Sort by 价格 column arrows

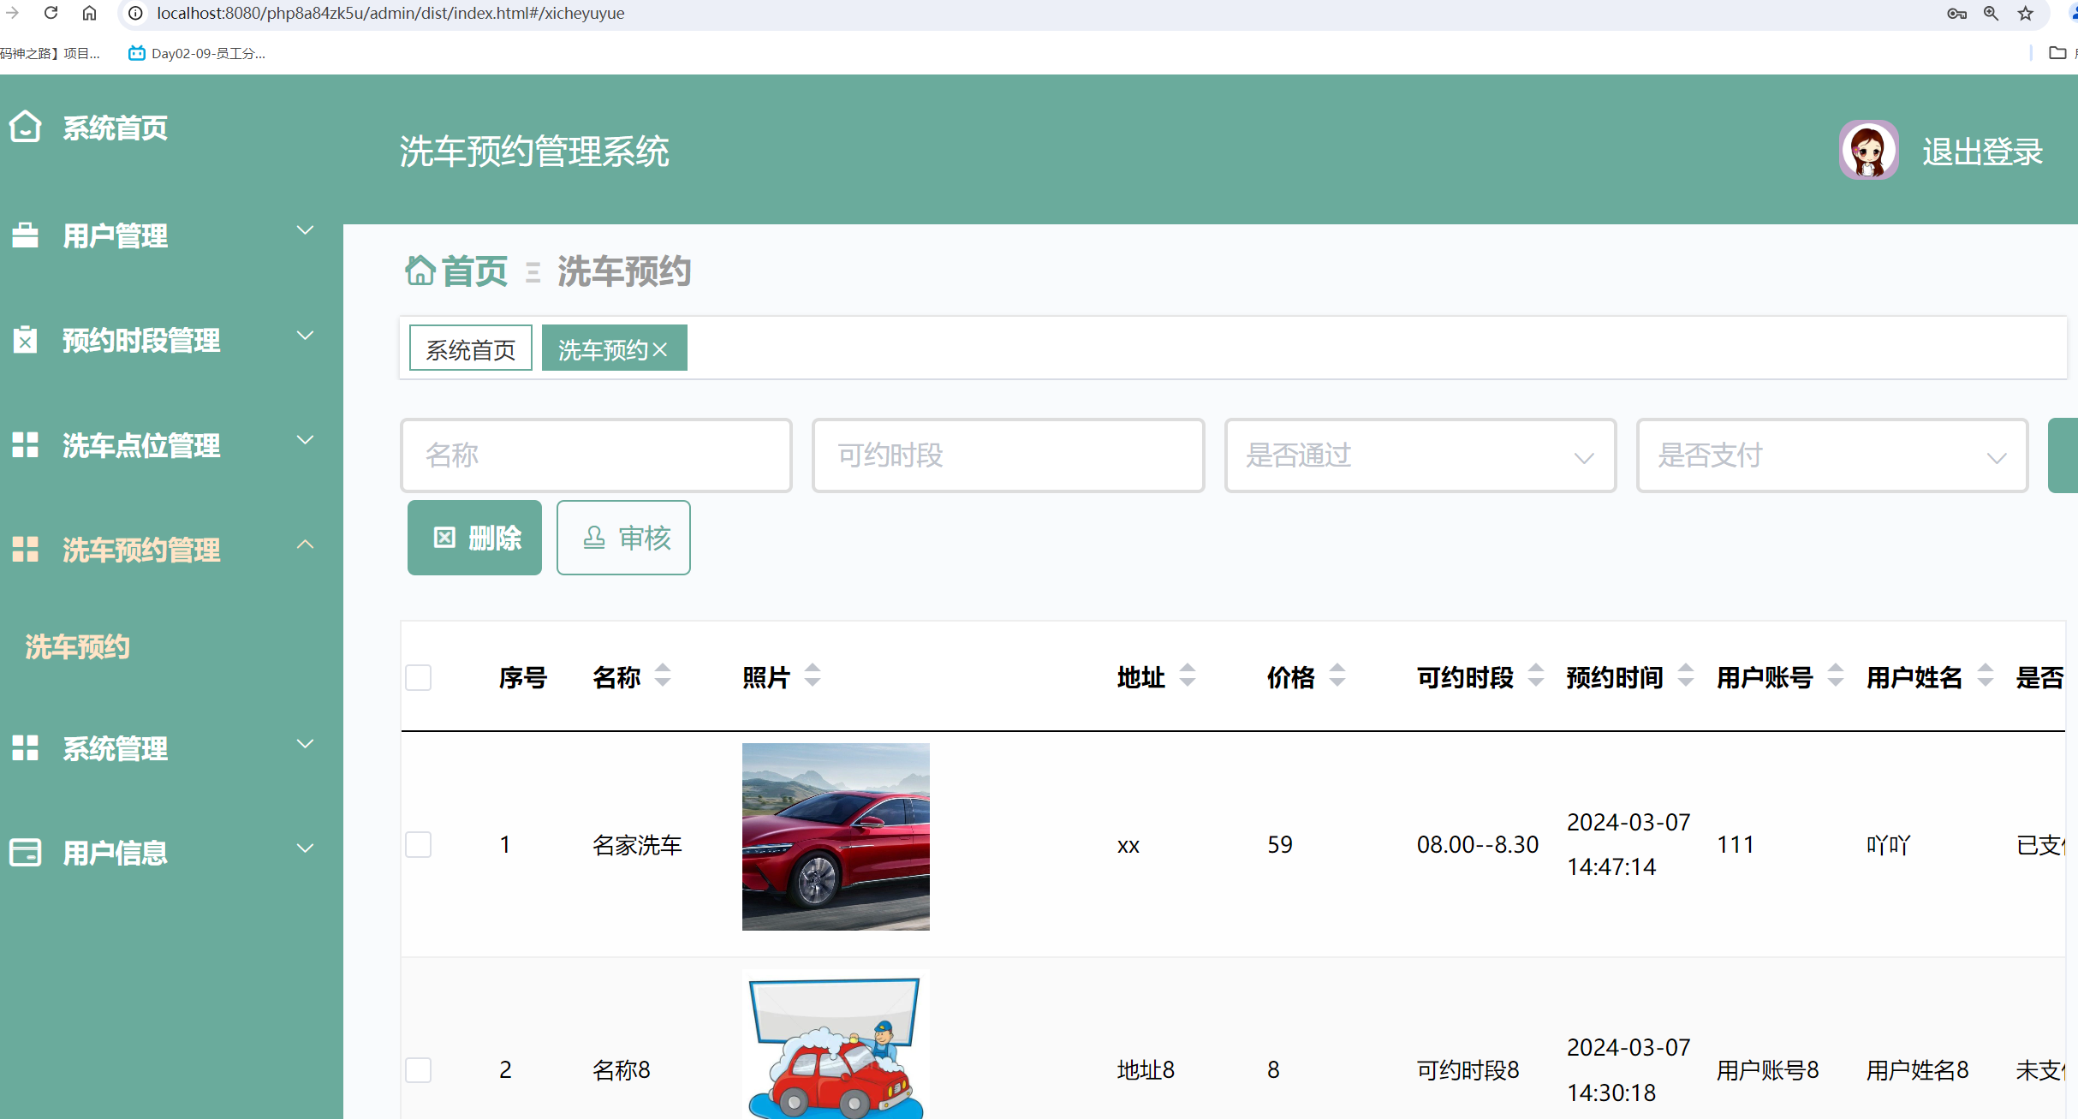click(1337, 676)
